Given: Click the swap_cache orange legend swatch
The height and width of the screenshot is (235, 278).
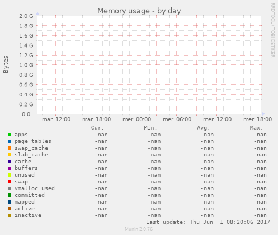Looking at the screenshot, I should 10,148.
